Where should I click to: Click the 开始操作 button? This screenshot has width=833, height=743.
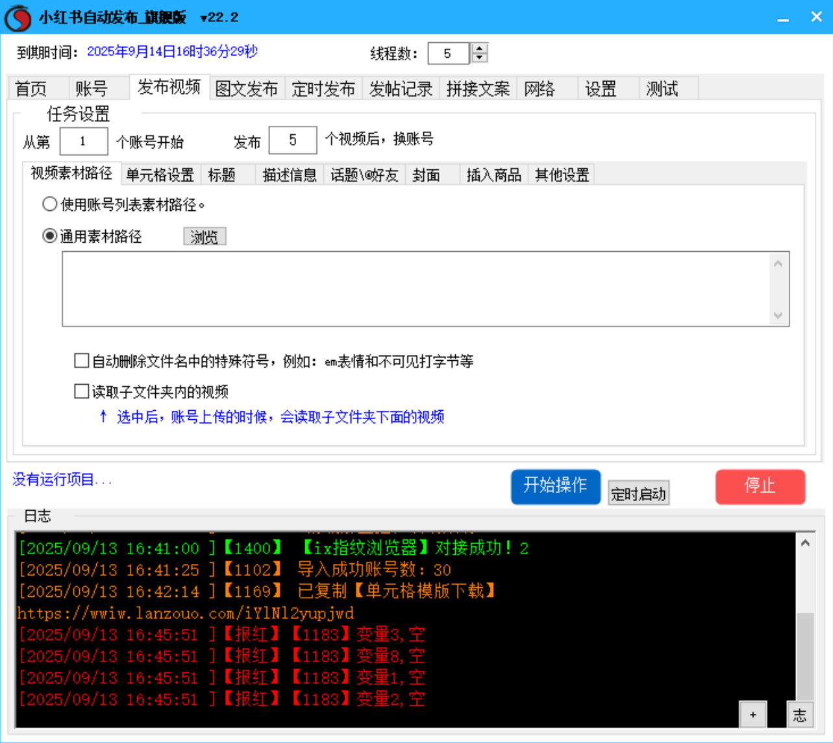[555, 487]
